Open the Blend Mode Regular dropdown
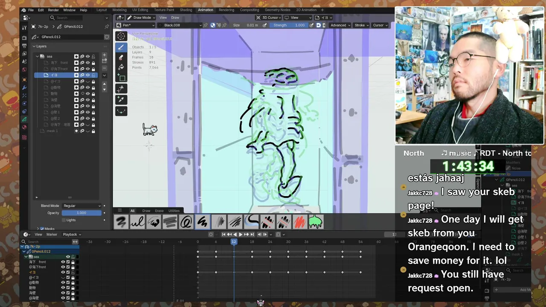This screenshot has height=307, width=546. 82,206
